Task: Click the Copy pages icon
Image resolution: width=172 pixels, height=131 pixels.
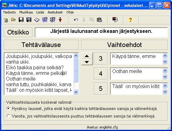Action: point(92,20)
